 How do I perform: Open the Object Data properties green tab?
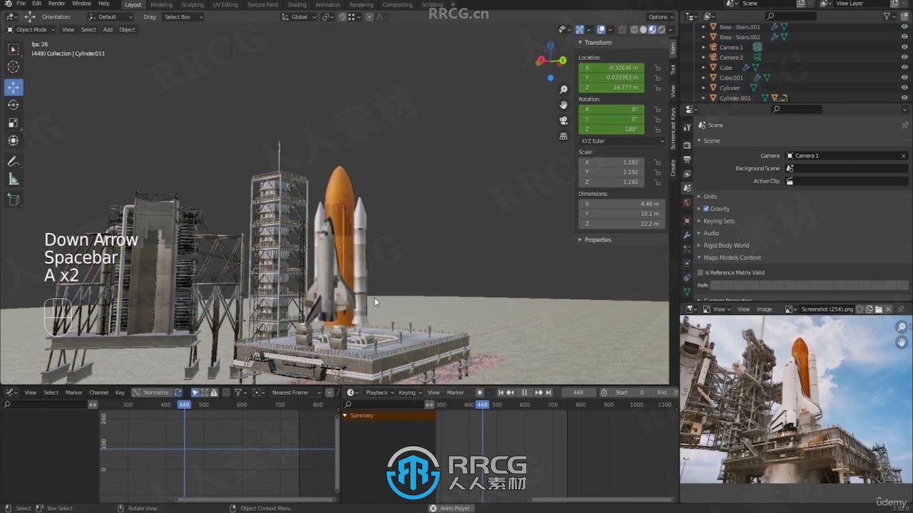tap(687, 291)
